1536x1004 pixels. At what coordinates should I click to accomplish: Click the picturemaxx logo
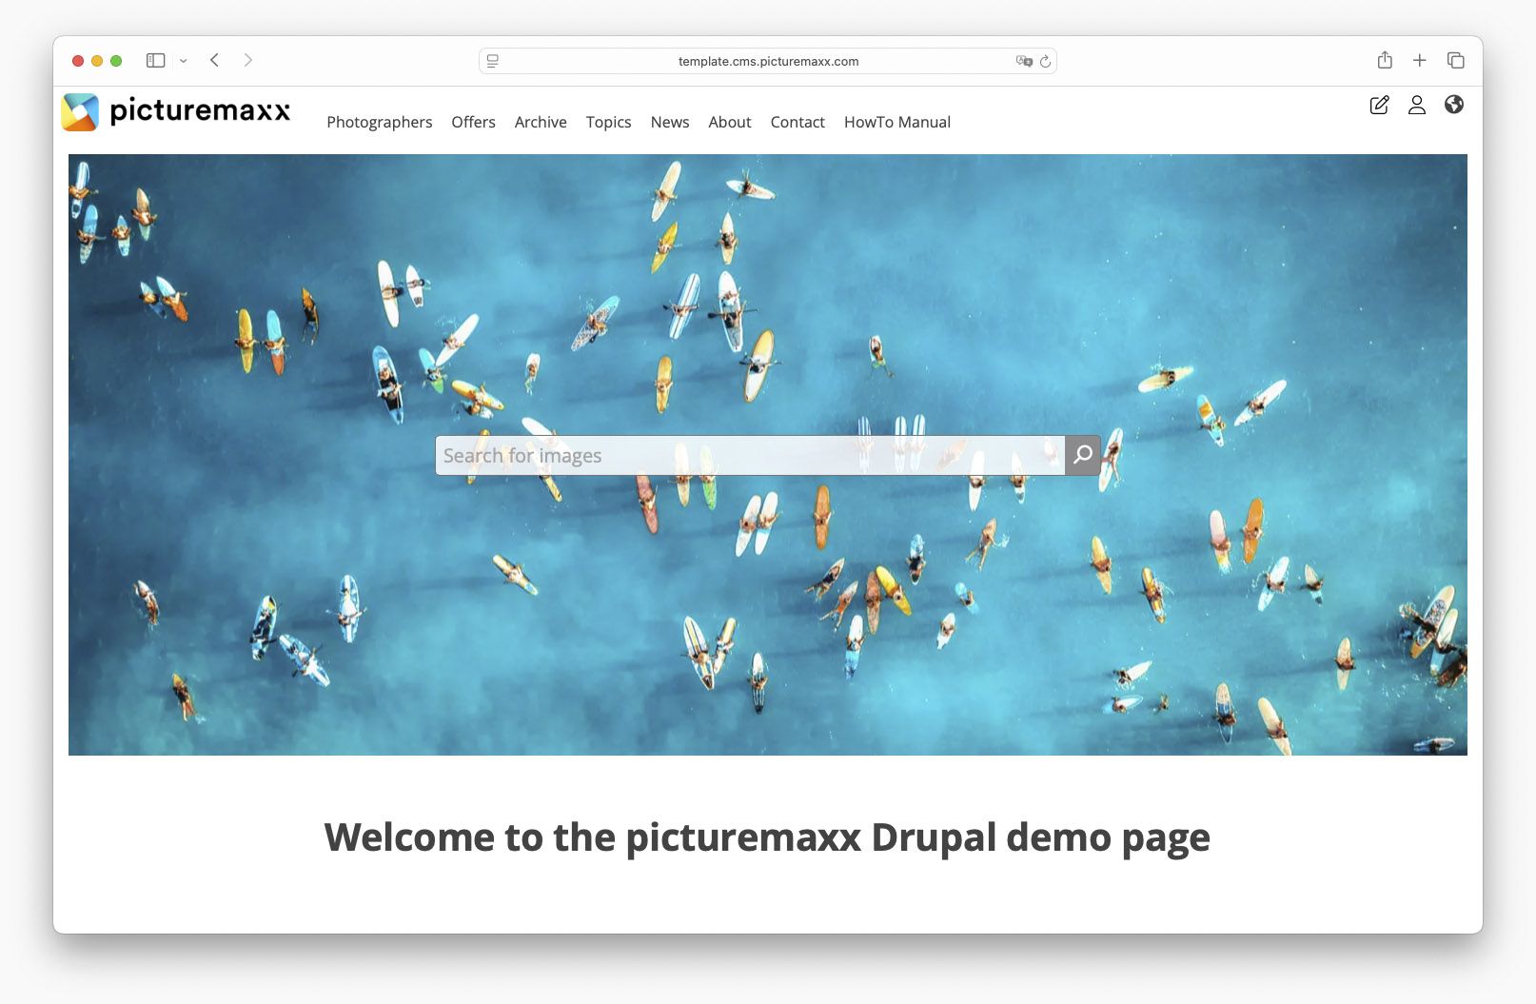pos(176,111)
